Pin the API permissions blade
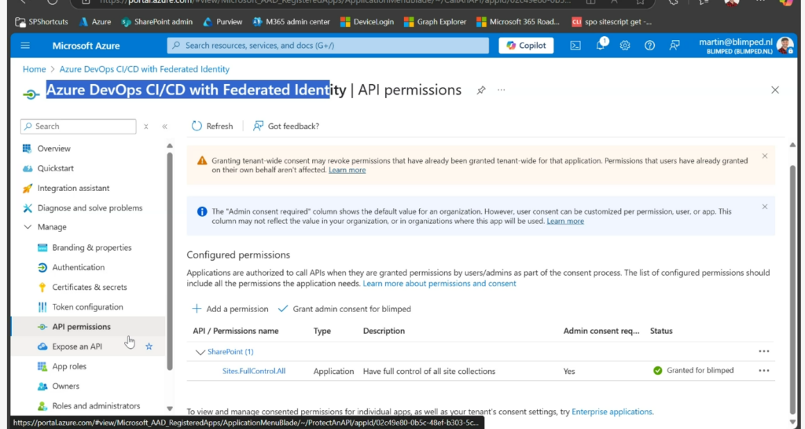The width and height of the screenshot is (805, 429). point(480,90)
